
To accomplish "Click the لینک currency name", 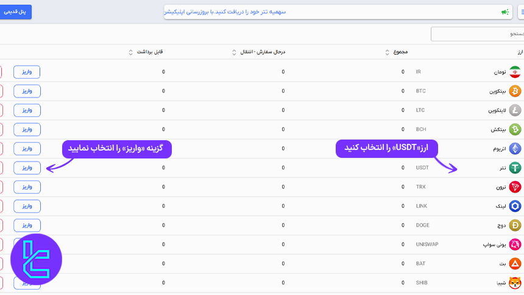I will [501, 207].
